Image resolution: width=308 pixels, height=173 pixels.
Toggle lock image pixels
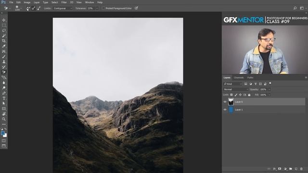(x=236, y=95)
